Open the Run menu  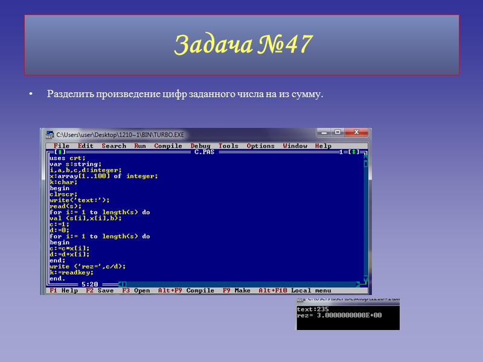point(140,146)
